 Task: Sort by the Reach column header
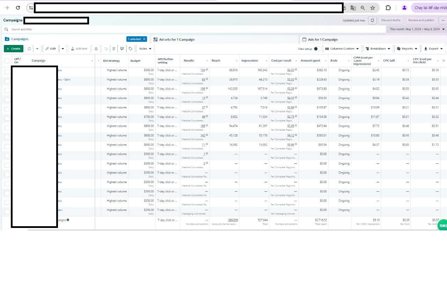pyautogui.click(x=216, y=61)
